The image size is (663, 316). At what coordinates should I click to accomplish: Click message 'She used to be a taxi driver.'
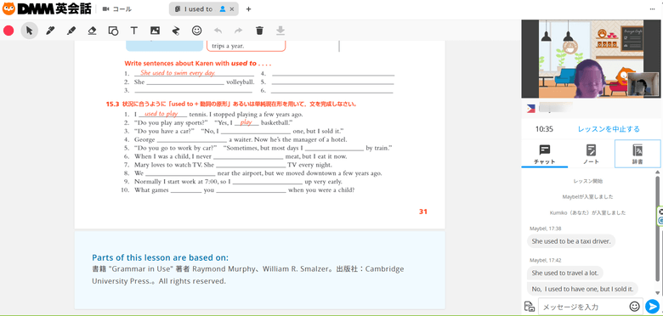[571, 241]
